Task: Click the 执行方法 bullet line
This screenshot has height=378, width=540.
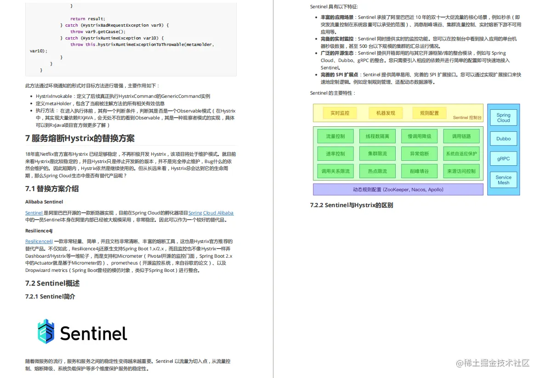Action: pos(136,118)
